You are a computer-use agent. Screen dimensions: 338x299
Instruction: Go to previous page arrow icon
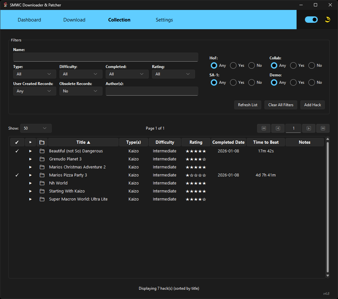point(278,128)
